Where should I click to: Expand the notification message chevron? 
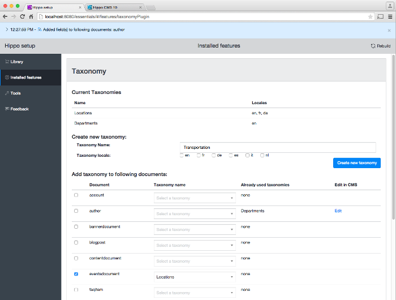[x=7, y=29]
